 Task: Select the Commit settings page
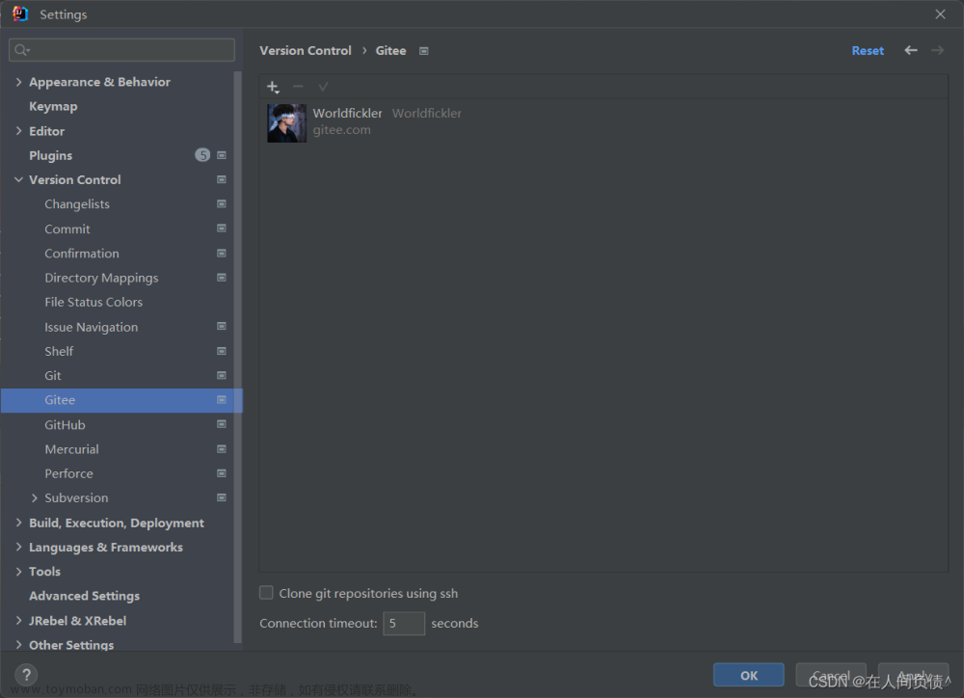pyautogui.click(x=67, y=228)
